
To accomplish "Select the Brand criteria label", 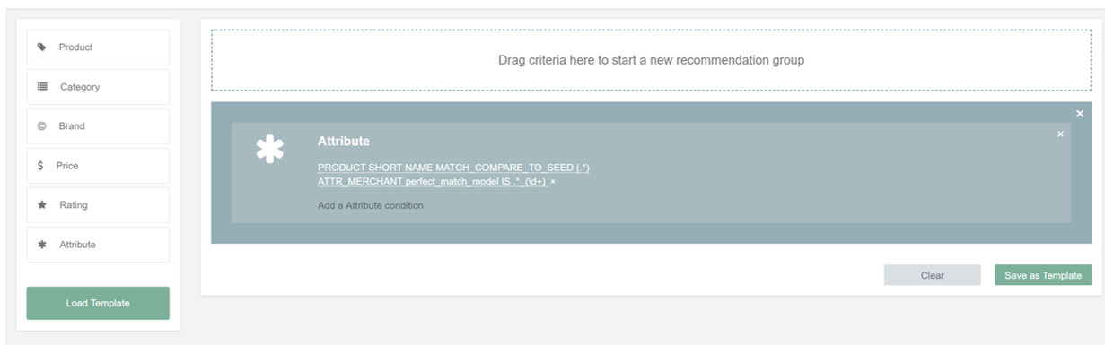I will [x=72, y=126].
